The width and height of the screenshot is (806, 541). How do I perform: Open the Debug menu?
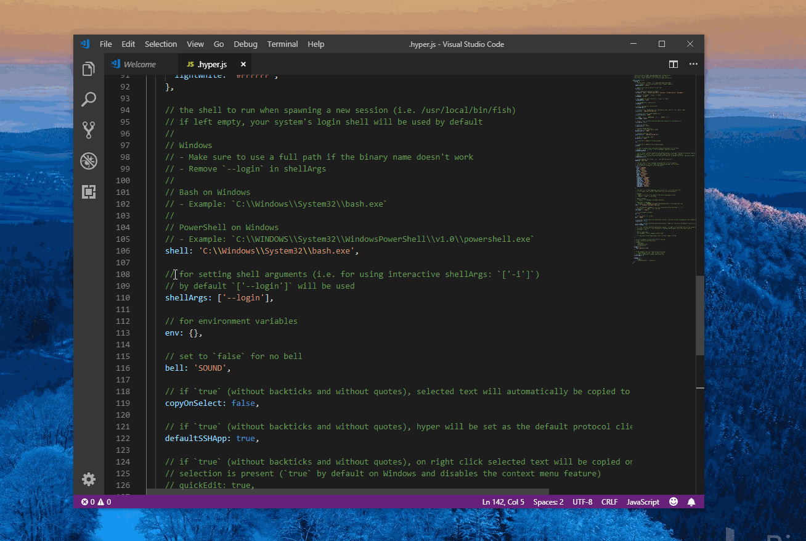245,44
